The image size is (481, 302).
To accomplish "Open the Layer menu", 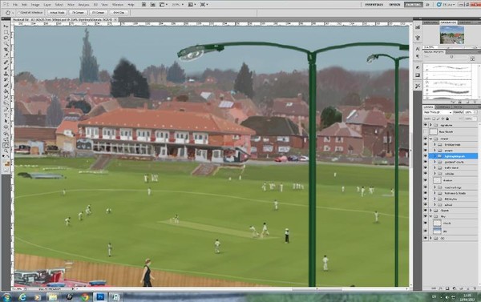I will 47,5.
